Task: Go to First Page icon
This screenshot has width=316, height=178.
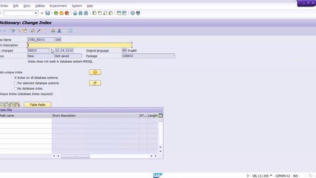Action: (x=94, y=13)
